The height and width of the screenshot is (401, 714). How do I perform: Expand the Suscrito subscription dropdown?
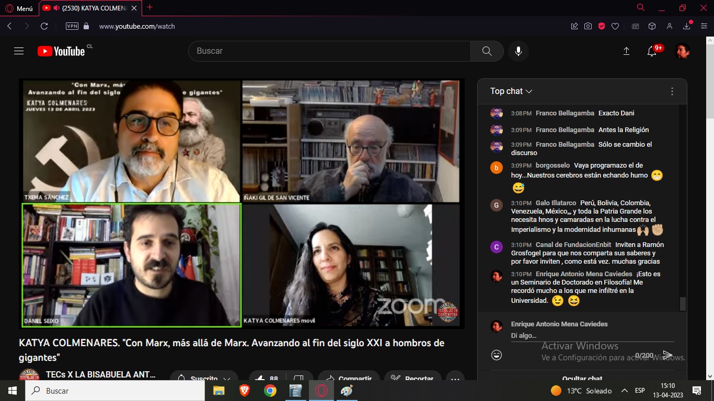pos(204,377)
